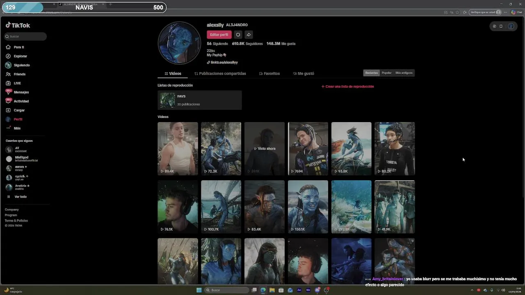The height and width of the screenshot is (295, 525).
Task: Go to Para ti feed
Action: click(x=18, y=47)
